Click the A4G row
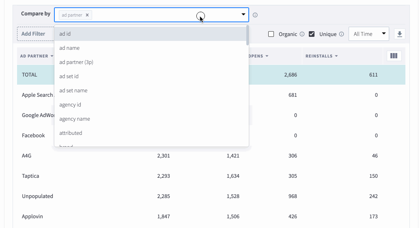Screen dimensions: 420x228 pos(211,156)
